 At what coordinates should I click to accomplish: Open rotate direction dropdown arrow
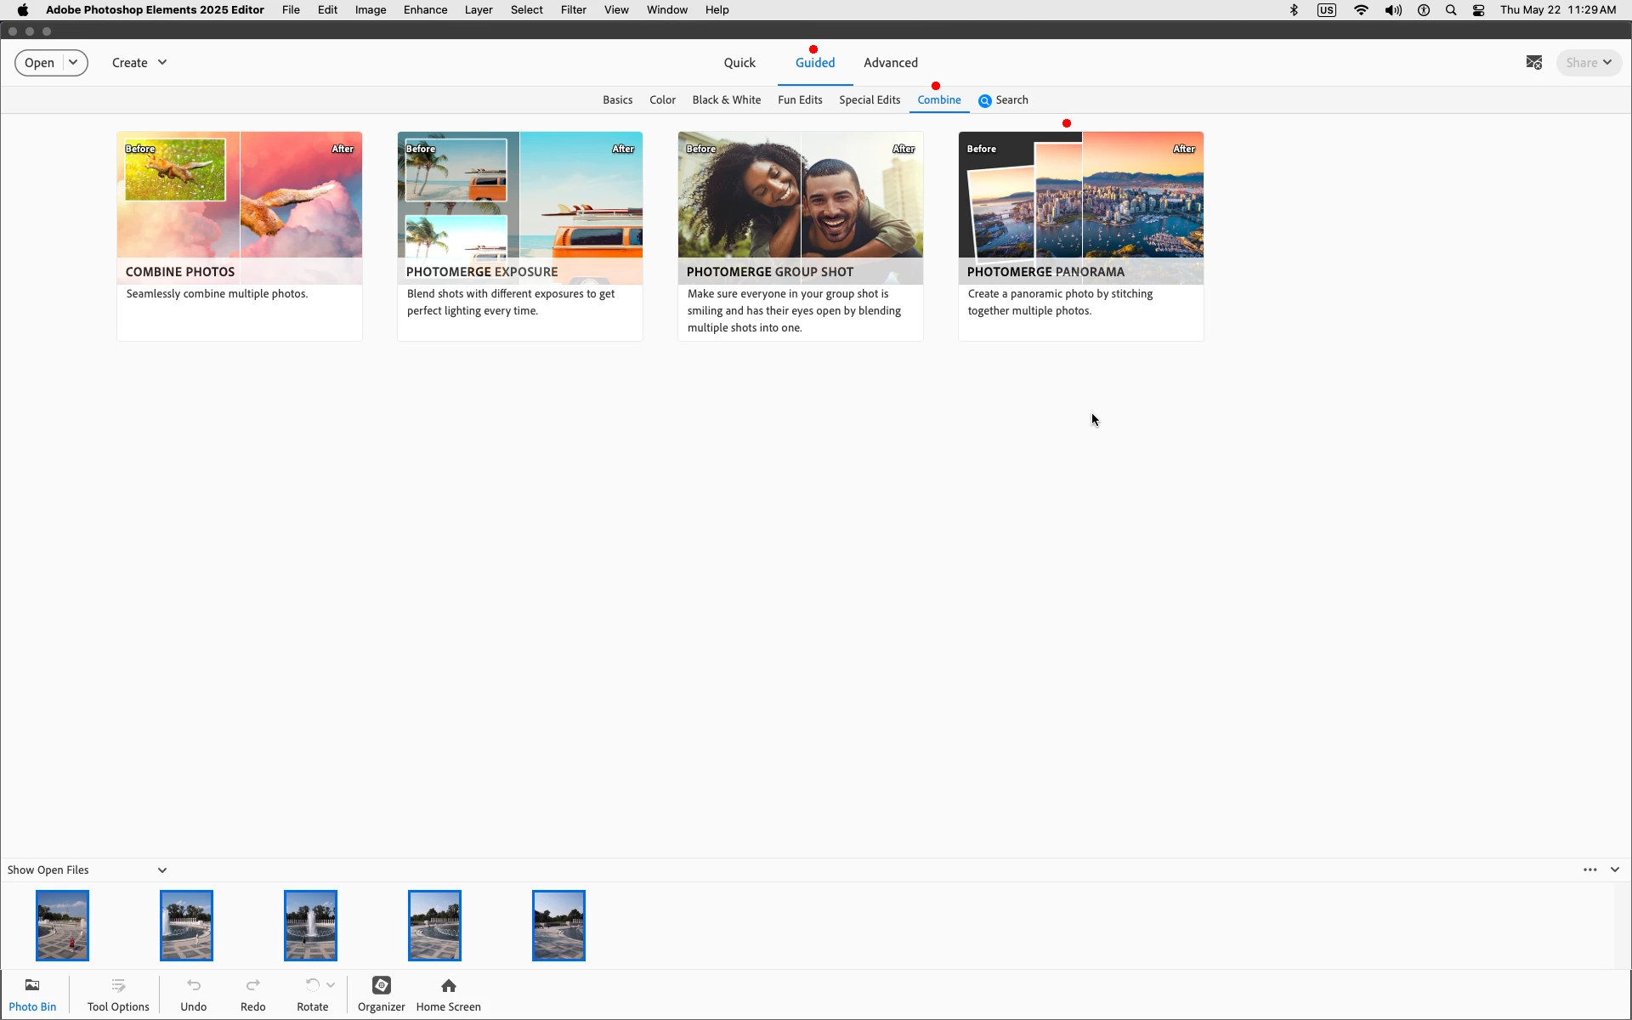331,985
